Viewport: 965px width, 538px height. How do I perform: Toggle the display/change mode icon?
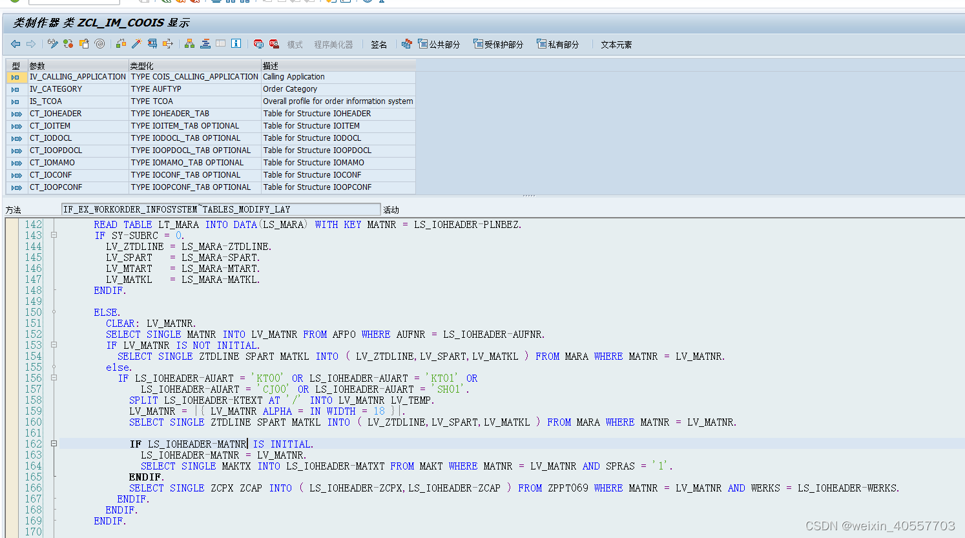point(53,44)
